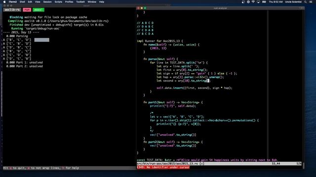Click the rust-analyzer window title
Screen dimensions: 316x177
tap(220, 8)
